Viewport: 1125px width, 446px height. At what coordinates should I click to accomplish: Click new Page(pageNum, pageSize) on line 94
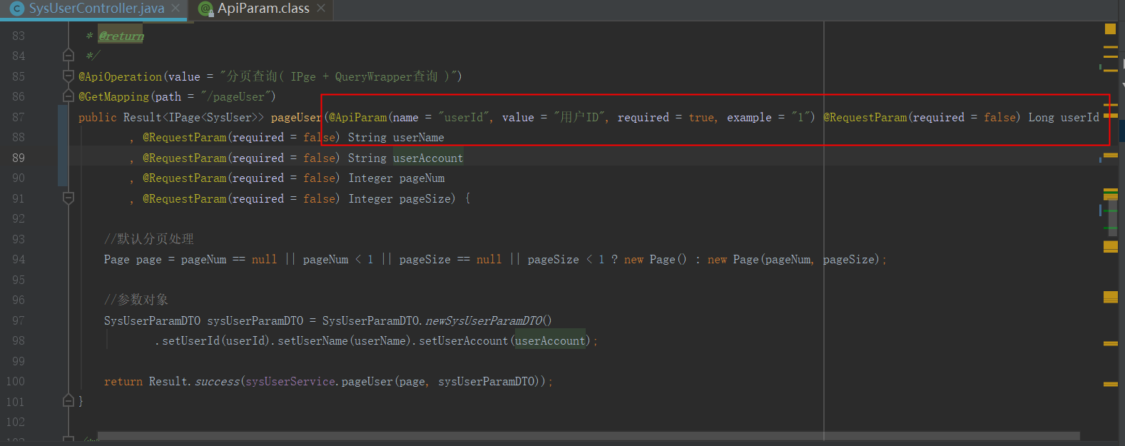[x=793, y=259]
